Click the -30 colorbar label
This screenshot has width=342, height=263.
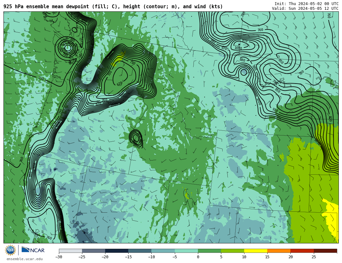(59, 257)
